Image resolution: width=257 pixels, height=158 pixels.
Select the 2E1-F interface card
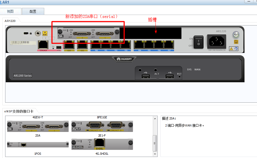tap(102, 126)
